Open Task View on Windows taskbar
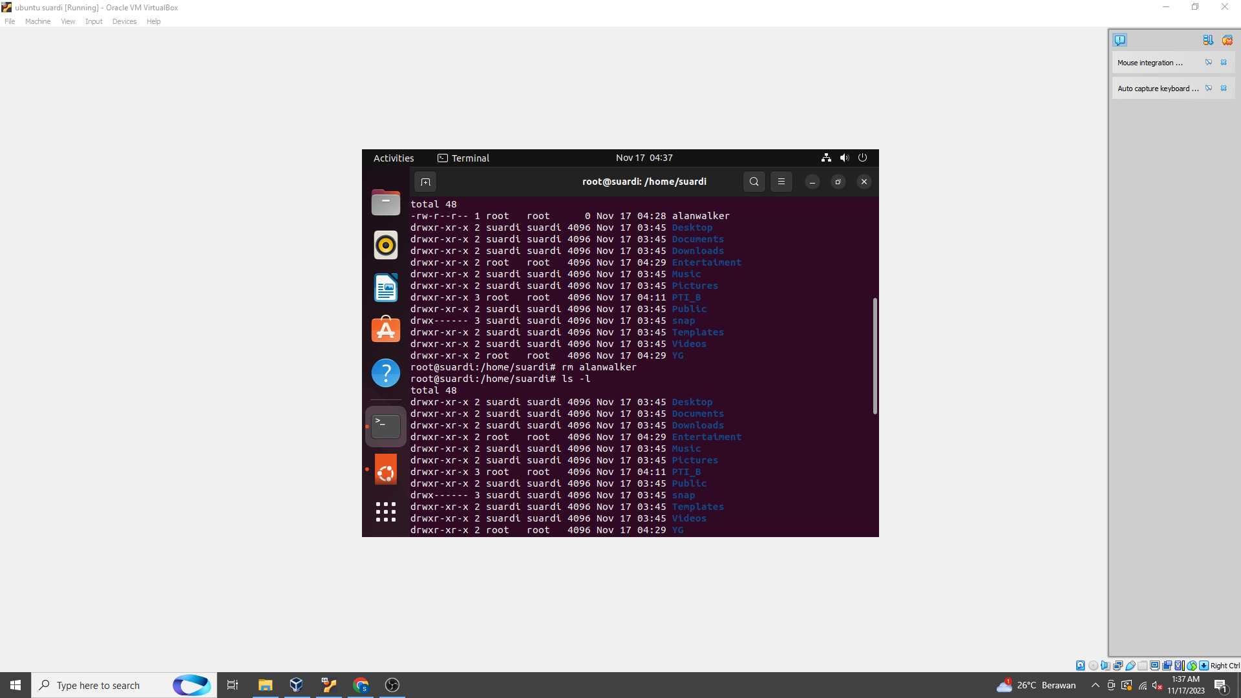 233,685
